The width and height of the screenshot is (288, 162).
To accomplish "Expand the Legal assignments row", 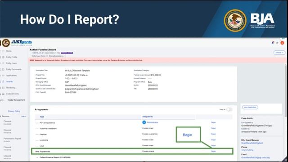I will click(x=37, y=146).
